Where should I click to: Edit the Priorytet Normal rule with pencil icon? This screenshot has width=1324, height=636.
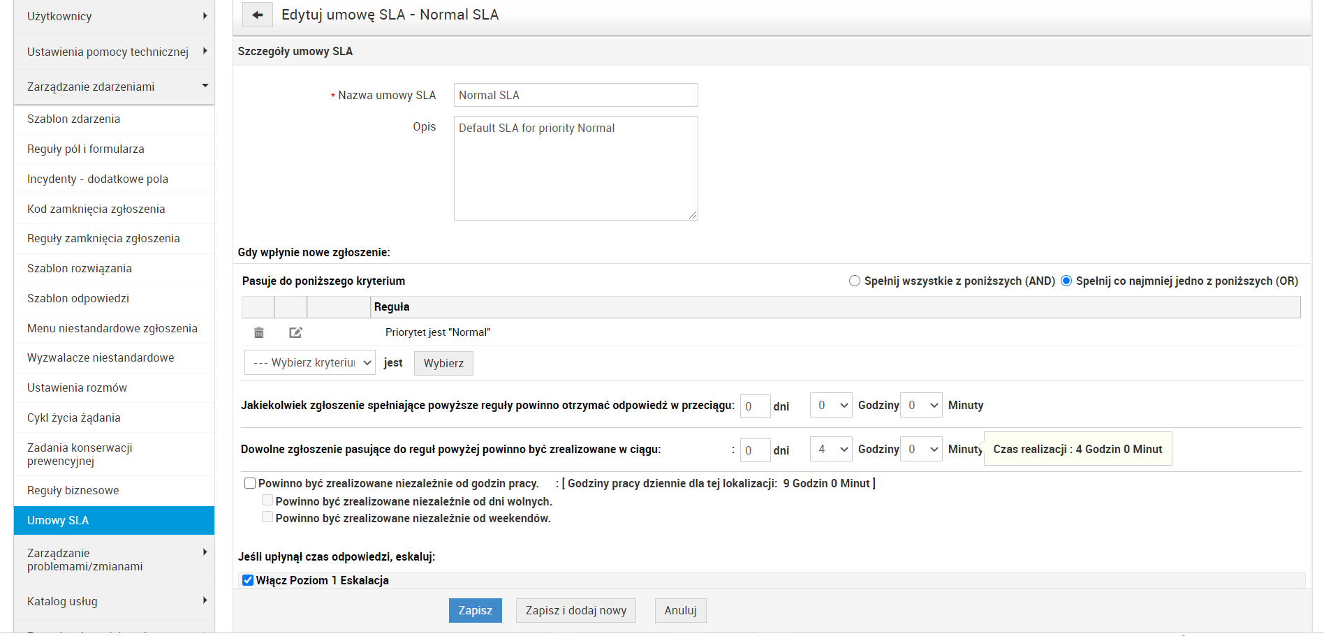[295, 332]
